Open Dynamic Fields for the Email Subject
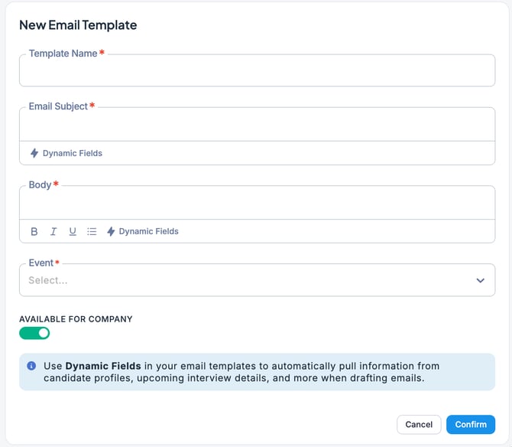 click(72, 153)
